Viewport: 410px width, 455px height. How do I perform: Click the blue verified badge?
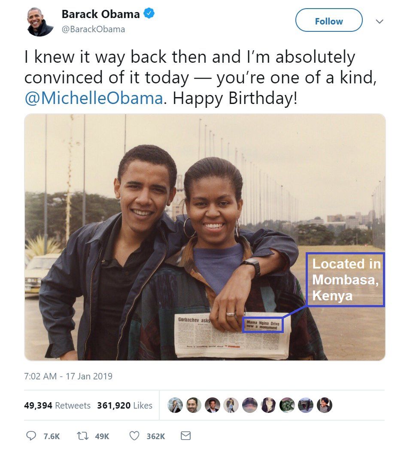(x=149, y=14)
